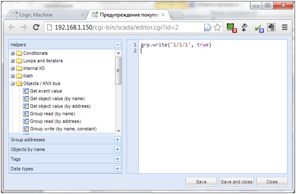Click the Math folder icon
Screen dimensions: 296x194
point(19,76)
